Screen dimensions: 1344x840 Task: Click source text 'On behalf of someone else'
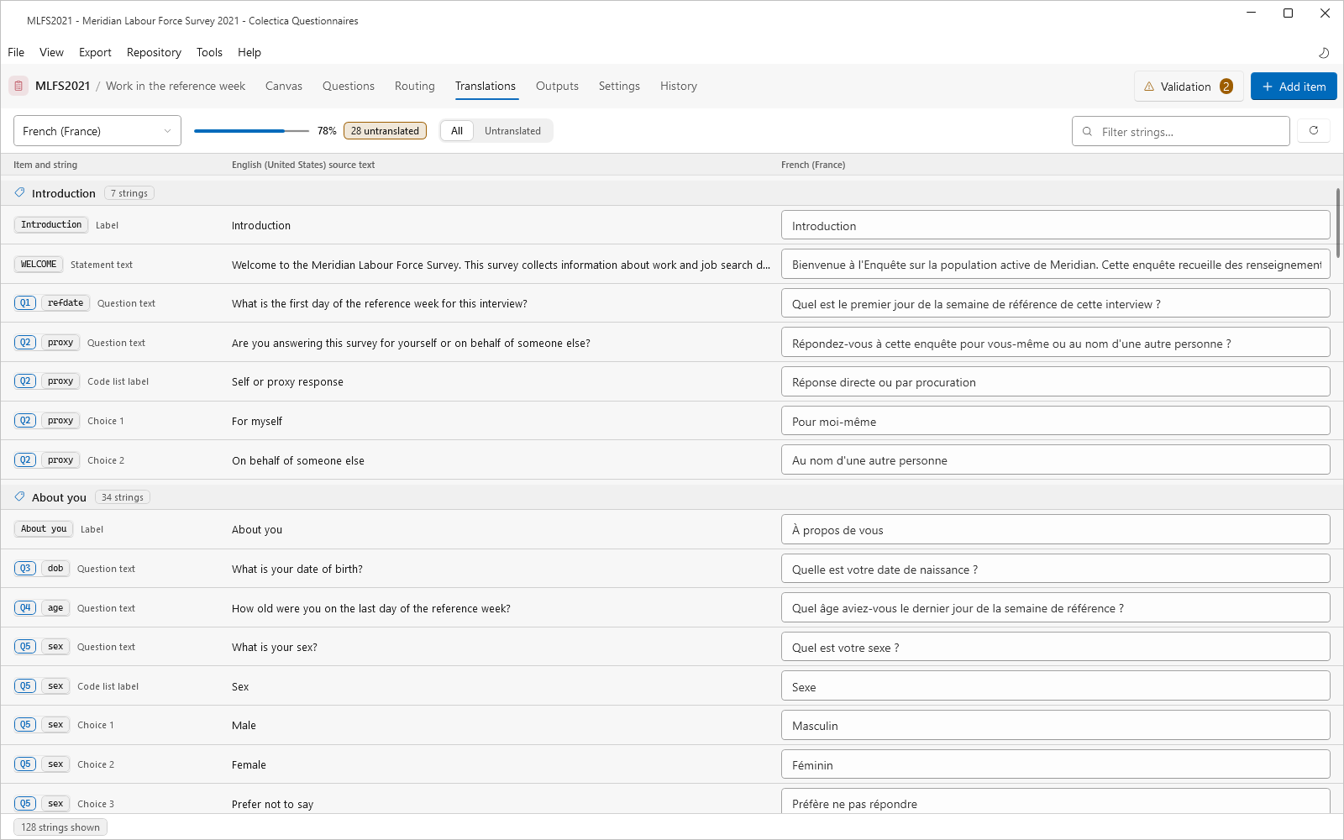point(298,460)
